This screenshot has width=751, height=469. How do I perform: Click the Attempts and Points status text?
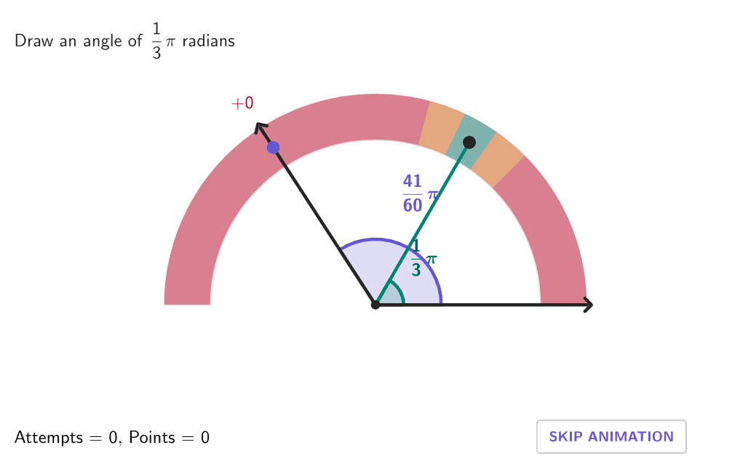[x=112, y=438]
